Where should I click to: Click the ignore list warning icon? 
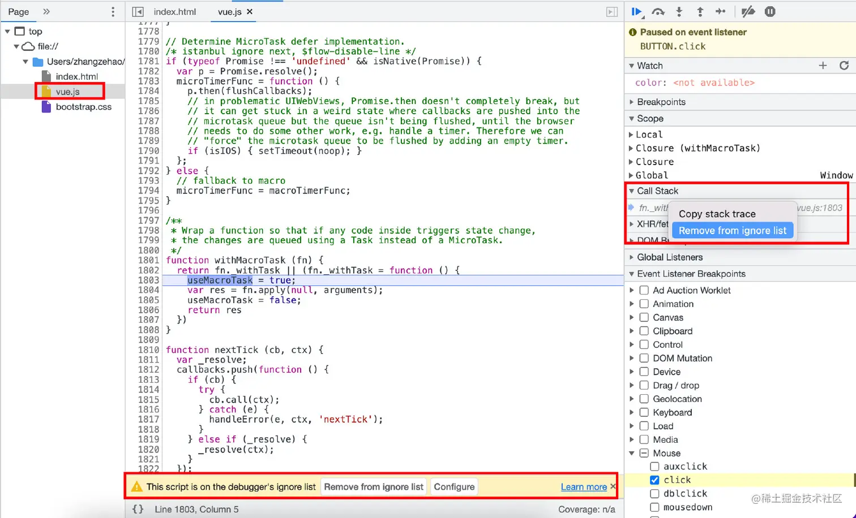(136, 486)
